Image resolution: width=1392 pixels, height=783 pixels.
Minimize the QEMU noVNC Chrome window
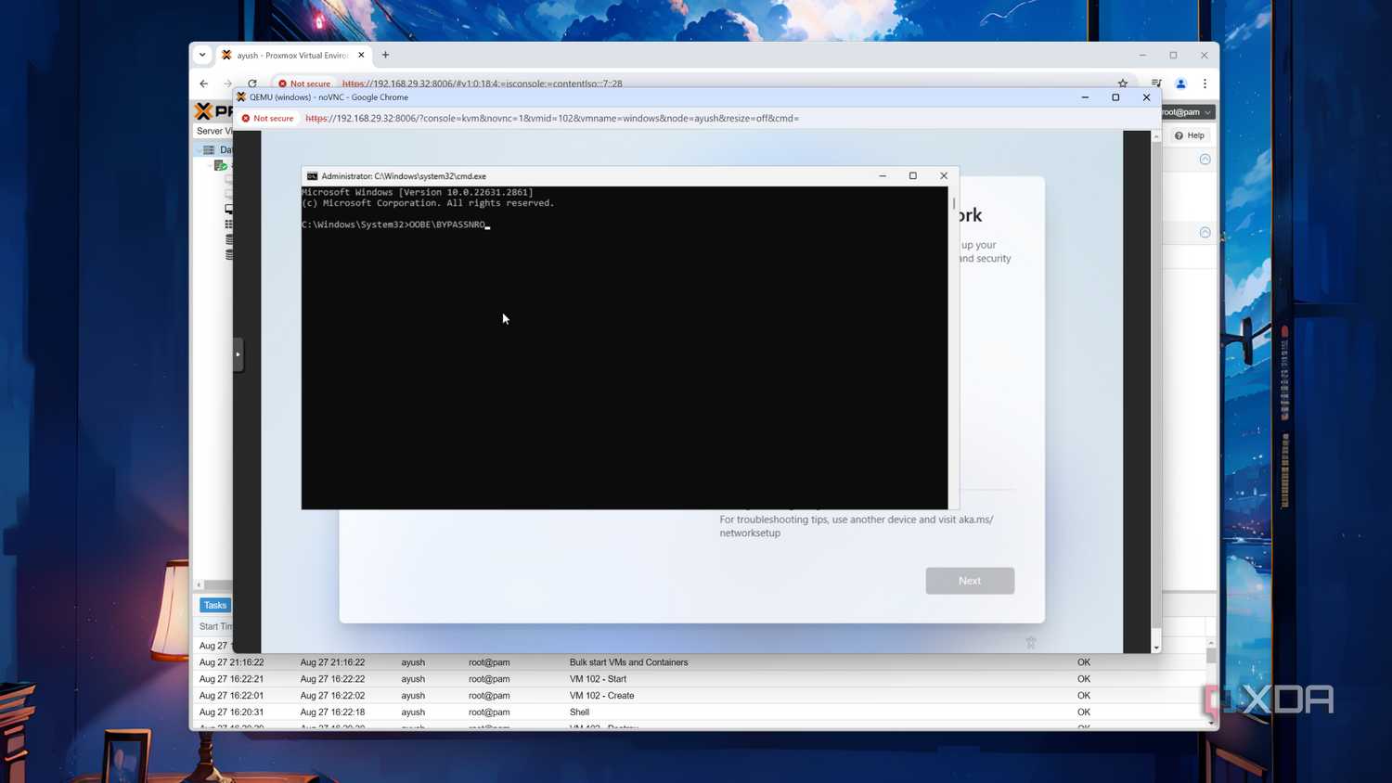pyautogui.click(x=1085, y=97)
